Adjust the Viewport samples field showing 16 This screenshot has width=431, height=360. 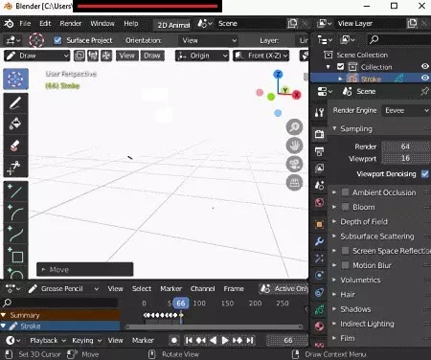click(406, 158)
